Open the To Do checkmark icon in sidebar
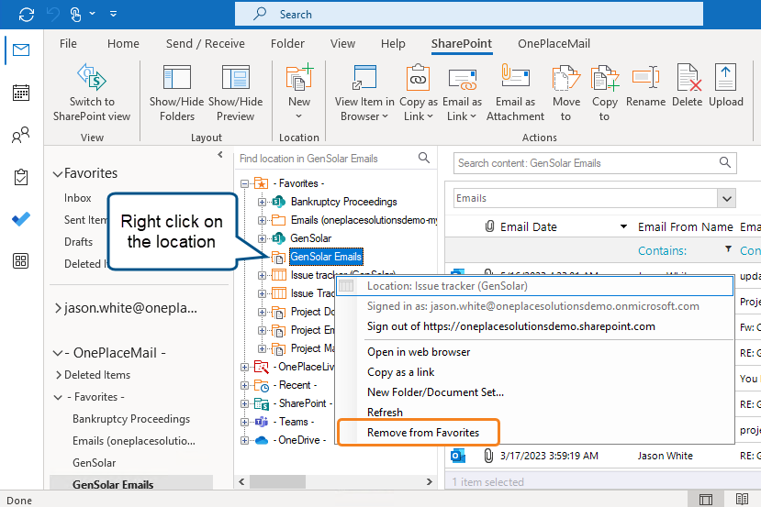Screen dimensions: 761x507 click(x=21, y=219)
